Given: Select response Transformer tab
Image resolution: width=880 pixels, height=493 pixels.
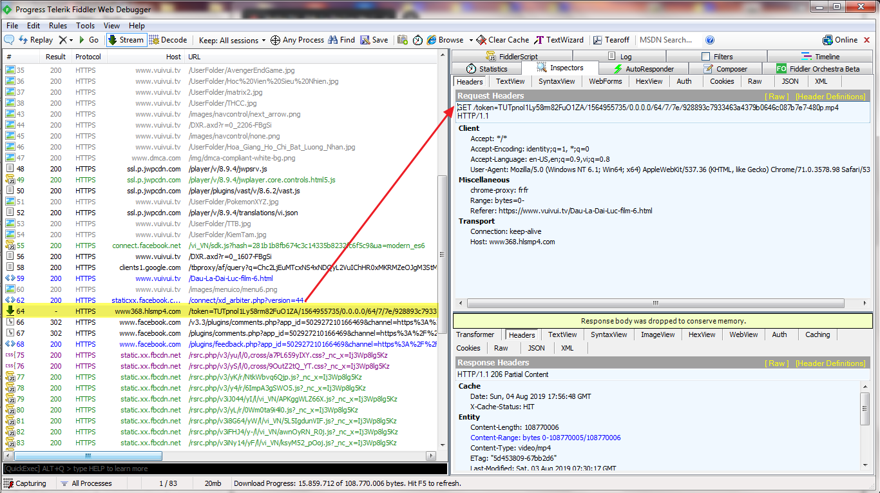Looking at the screenshot, I should click(x=475, y=334).
